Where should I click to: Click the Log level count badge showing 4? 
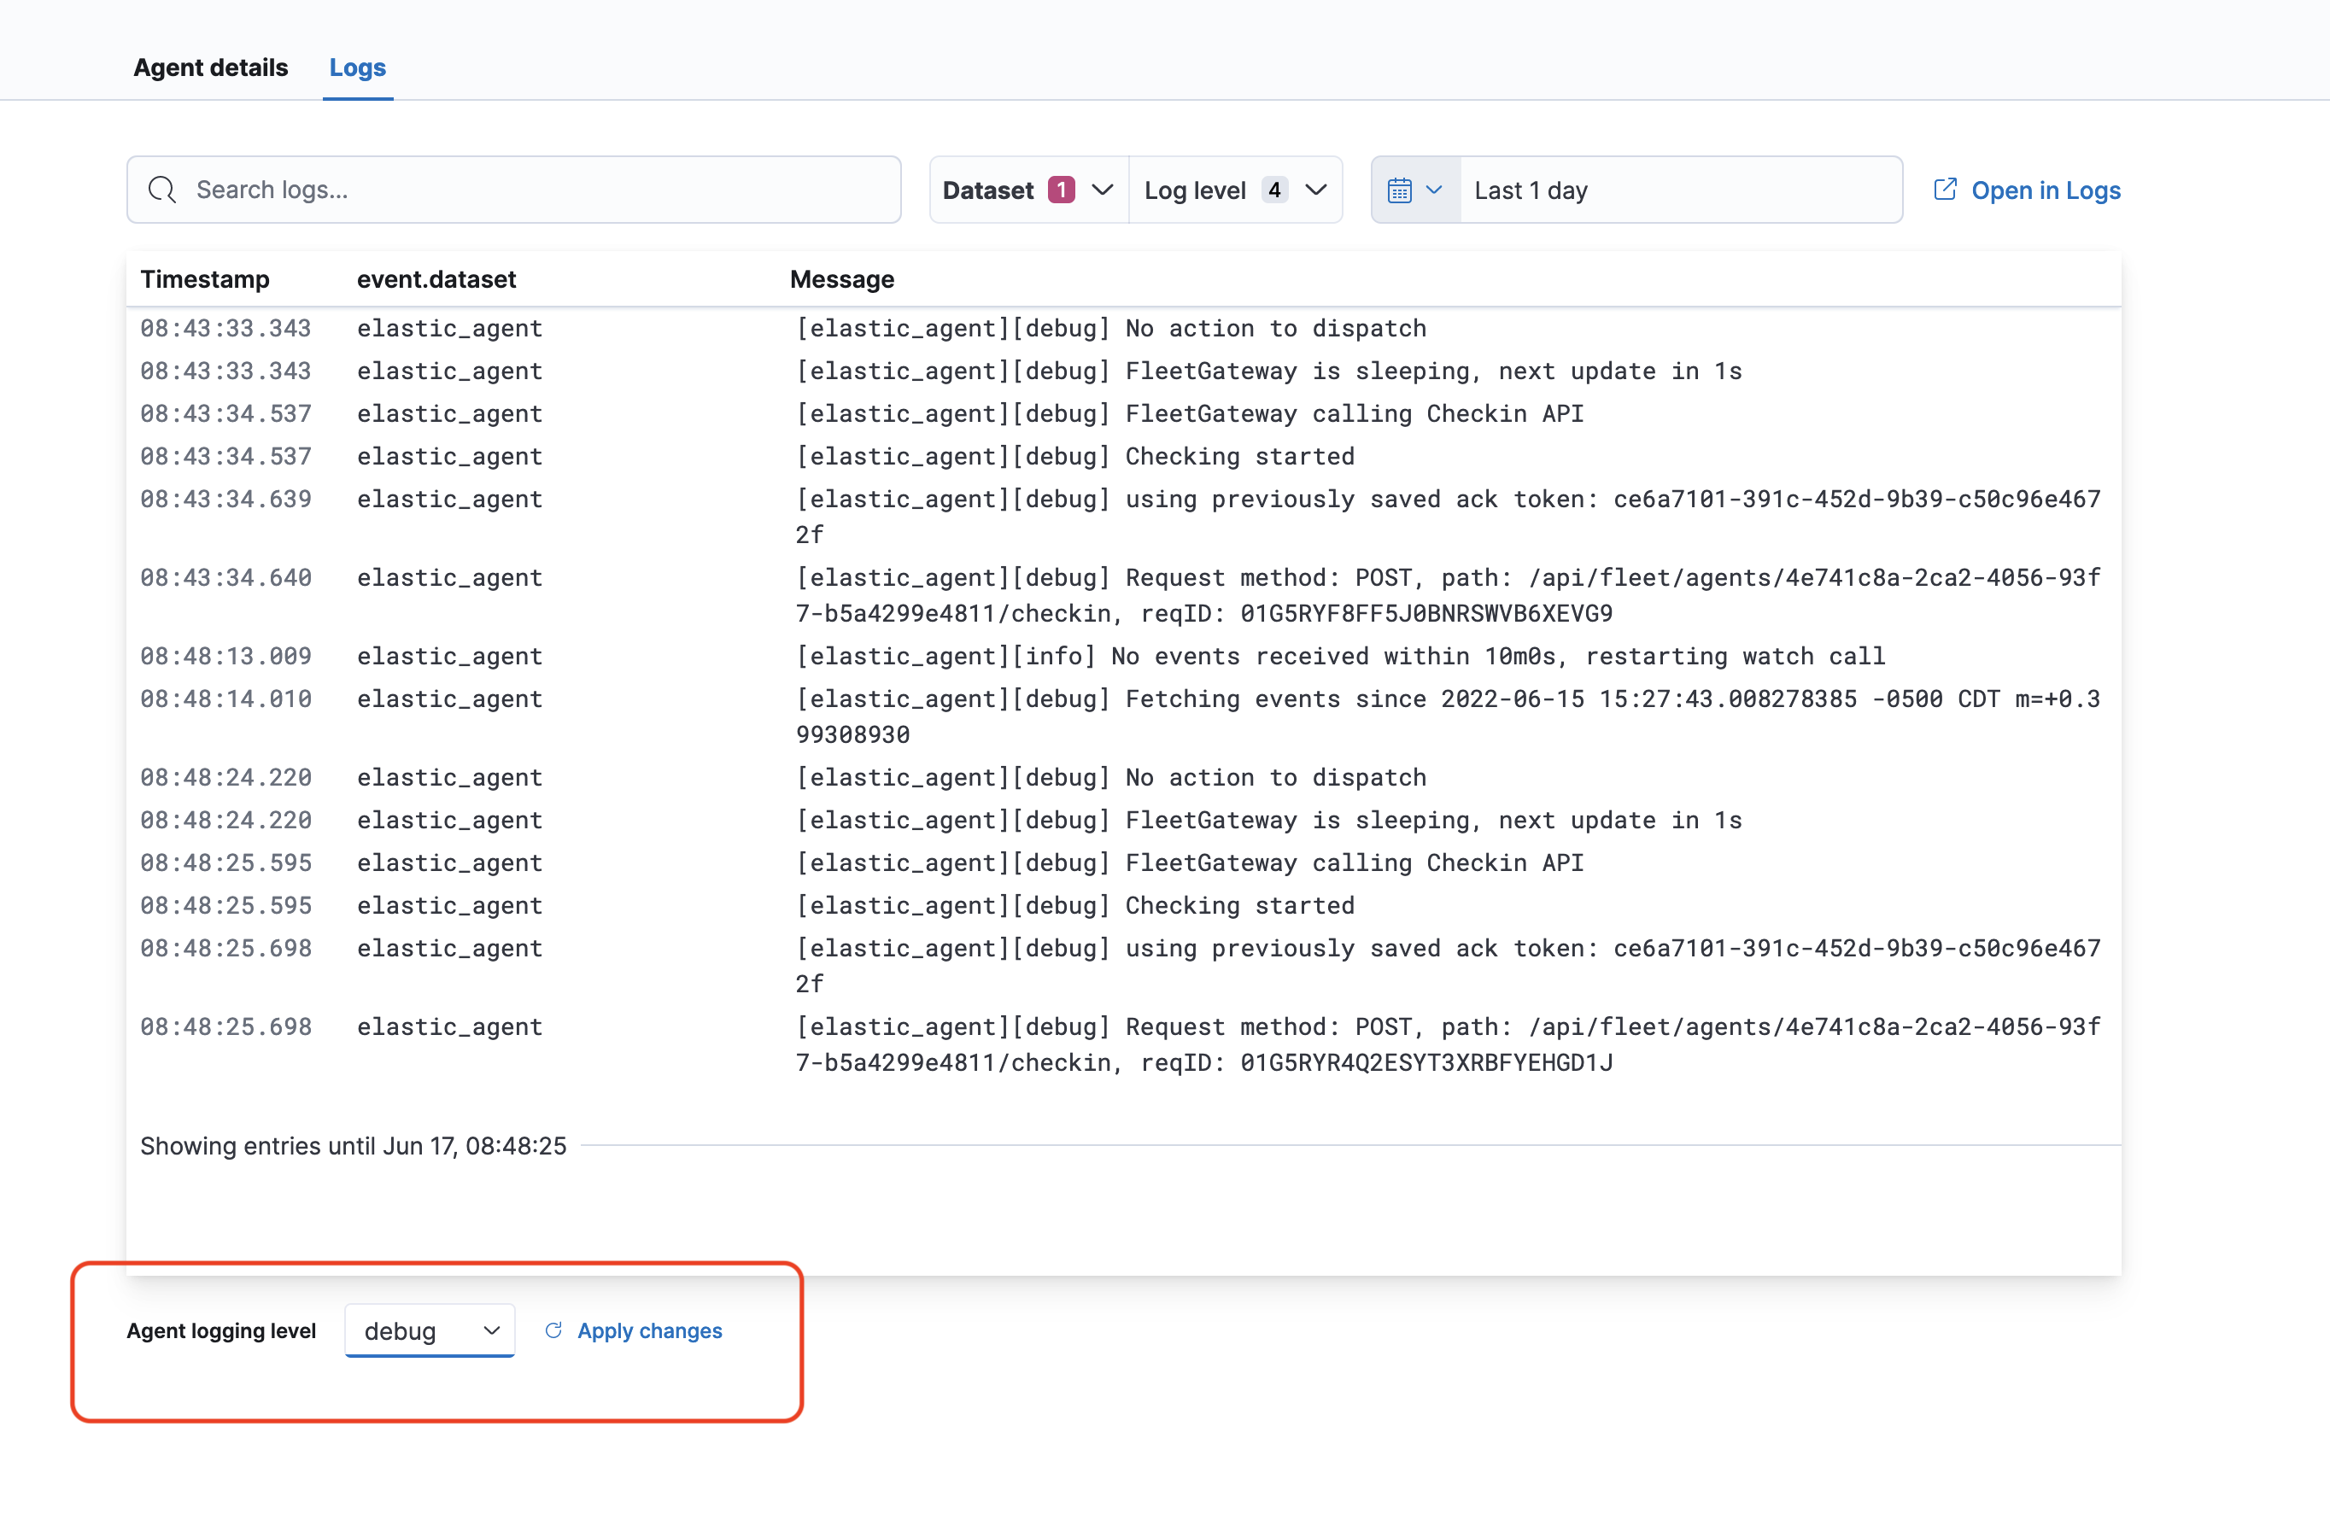click(x=1273, y=190)
